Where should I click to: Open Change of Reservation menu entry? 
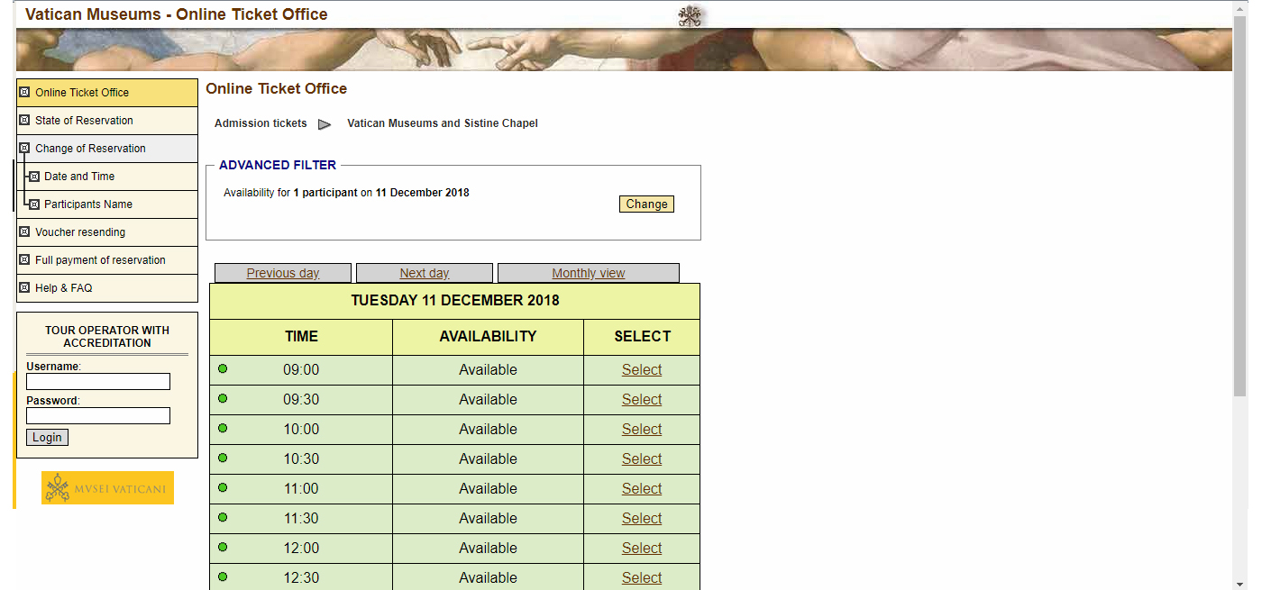107,149
